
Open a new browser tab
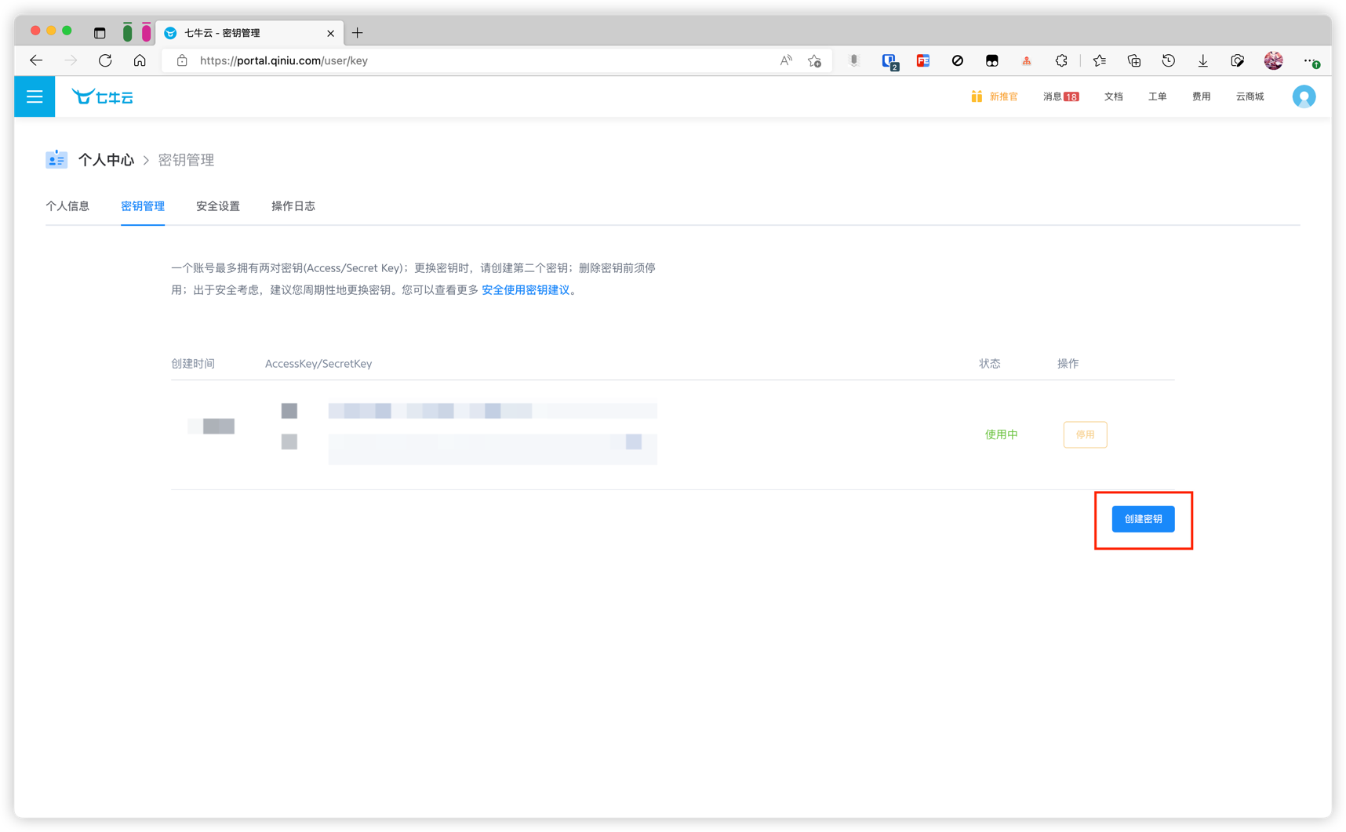click(358, 33)
